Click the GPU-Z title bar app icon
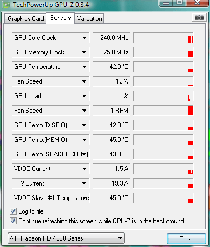The width and height of the screenshot is (210, 247). pyautogui.click(x=6, y=5)
